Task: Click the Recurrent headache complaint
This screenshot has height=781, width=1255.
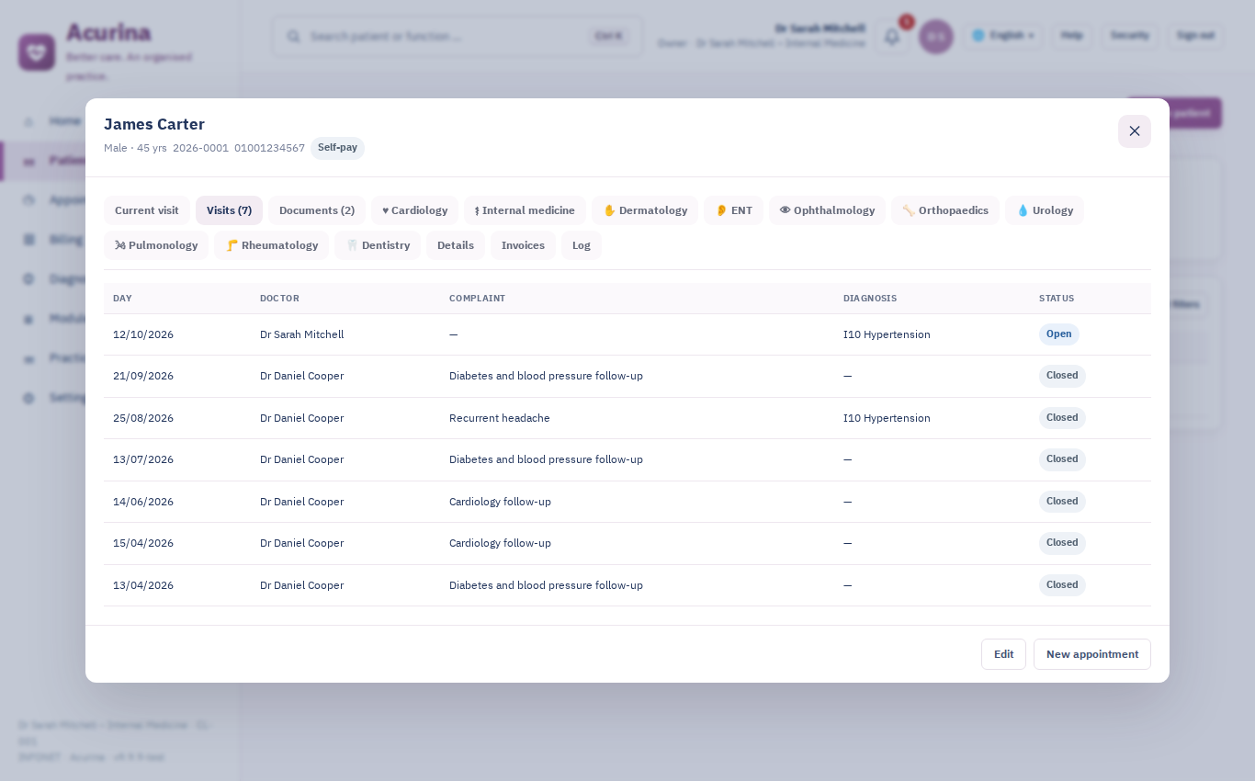Action: click(x=500, y=418)
